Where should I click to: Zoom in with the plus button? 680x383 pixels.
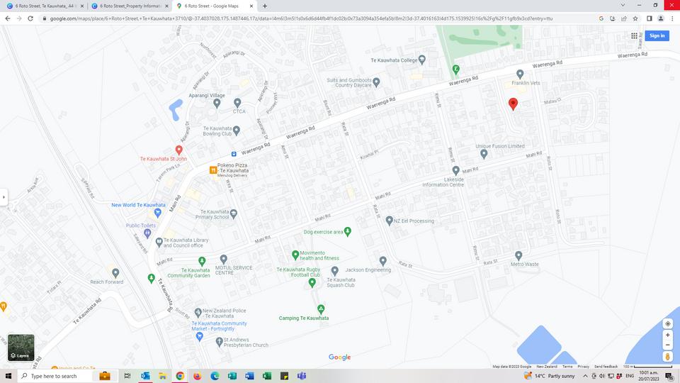click(668, 335)
